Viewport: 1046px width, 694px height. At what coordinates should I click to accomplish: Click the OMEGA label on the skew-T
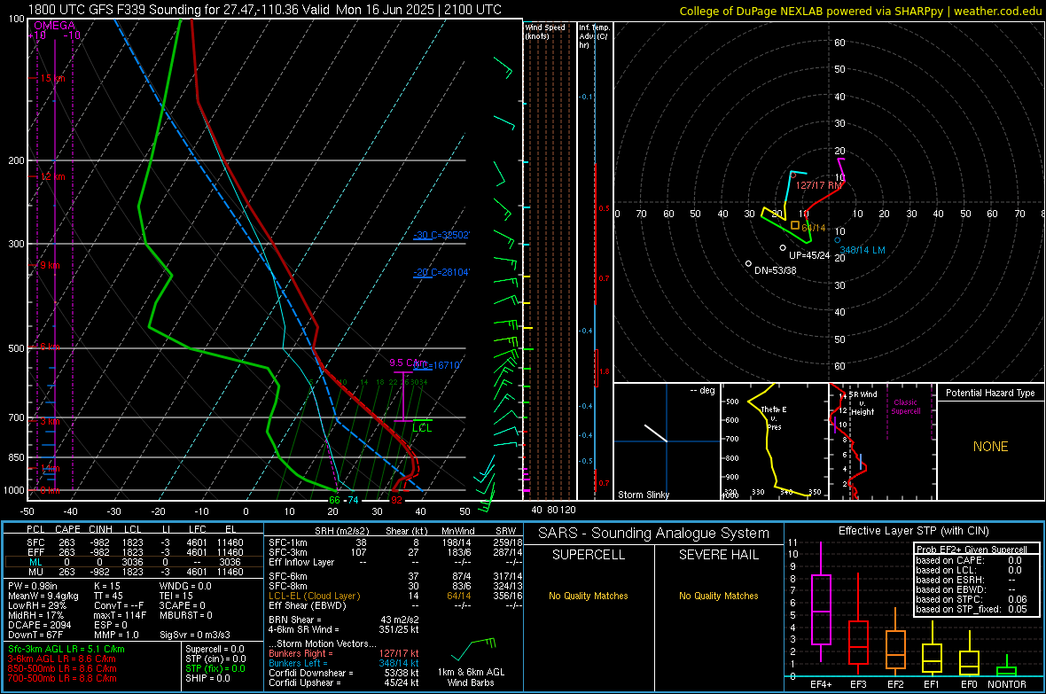pos(55,26)
